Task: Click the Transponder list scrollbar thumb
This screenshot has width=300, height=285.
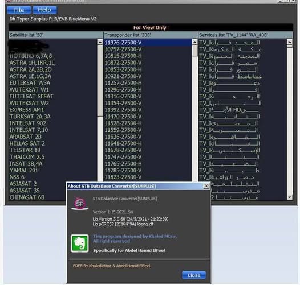Action: (194, 51)
